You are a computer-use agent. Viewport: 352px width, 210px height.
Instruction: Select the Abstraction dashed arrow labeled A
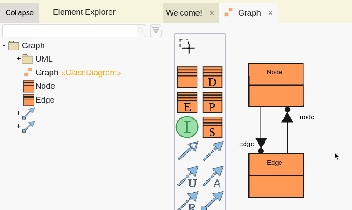(213, 176)
